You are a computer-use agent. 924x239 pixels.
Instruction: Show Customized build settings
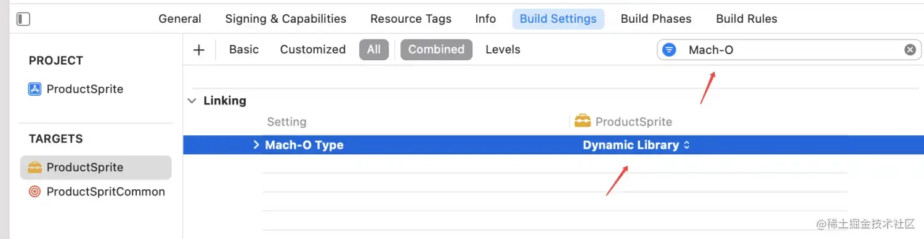[x=313, y=50]
